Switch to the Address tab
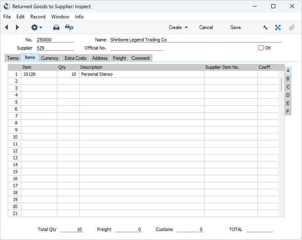 pos(100,58)
